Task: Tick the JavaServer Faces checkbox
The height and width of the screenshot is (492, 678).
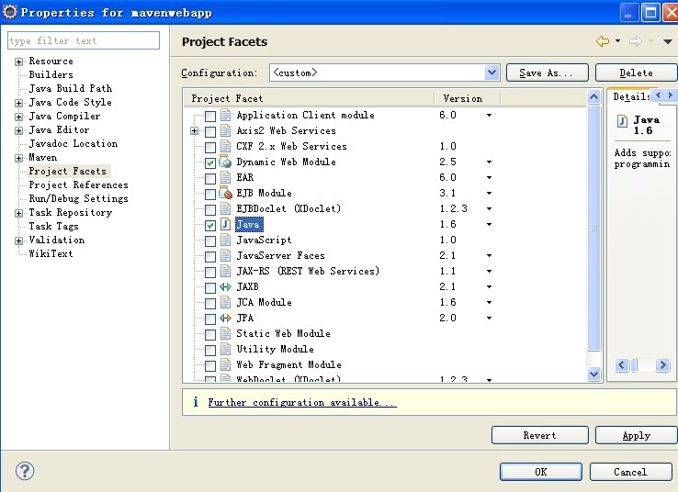Action: point(210,257)
